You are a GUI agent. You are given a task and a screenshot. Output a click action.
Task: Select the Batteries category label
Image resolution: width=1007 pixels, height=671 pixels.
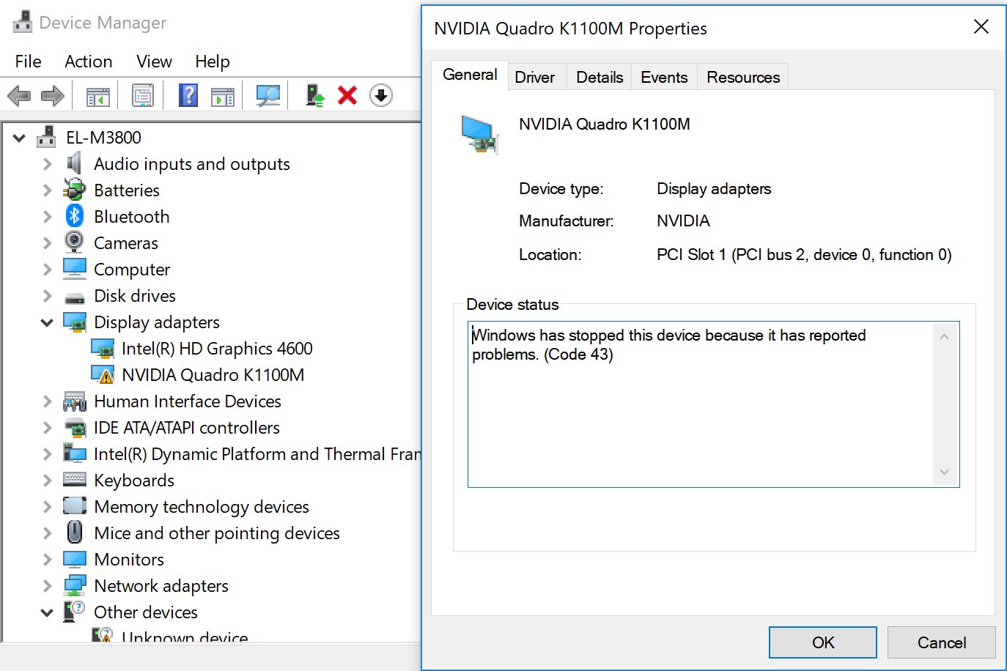point(127,190)
